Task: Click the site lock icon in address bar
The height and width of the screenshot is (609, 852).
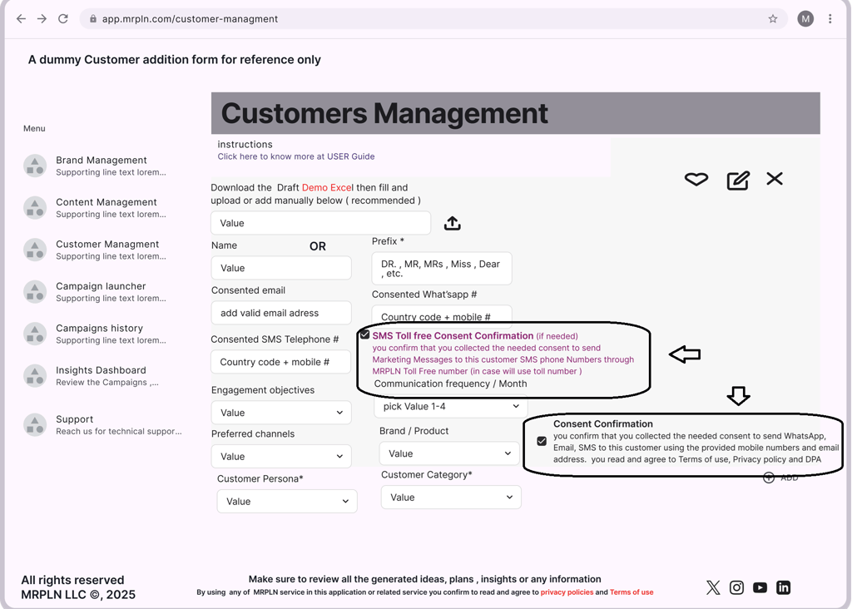Action: point(93,19)
